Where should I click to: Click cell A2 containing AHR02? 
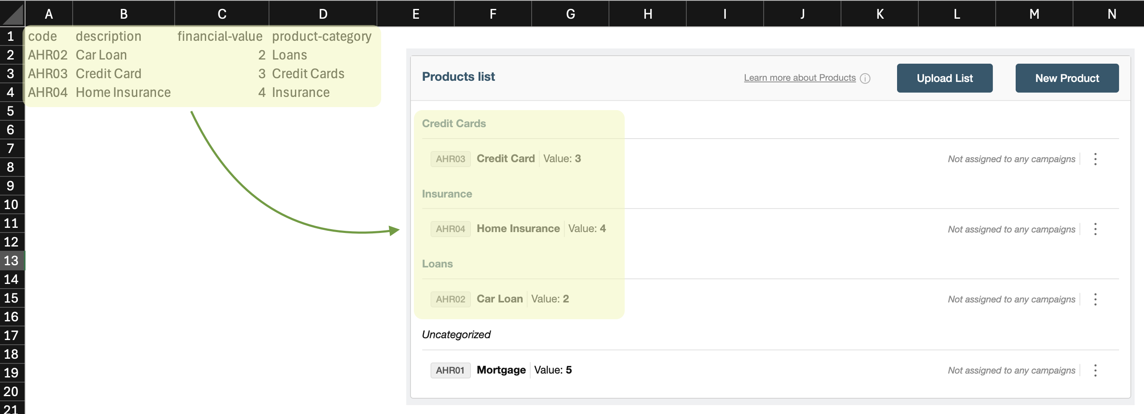[48, 55]
